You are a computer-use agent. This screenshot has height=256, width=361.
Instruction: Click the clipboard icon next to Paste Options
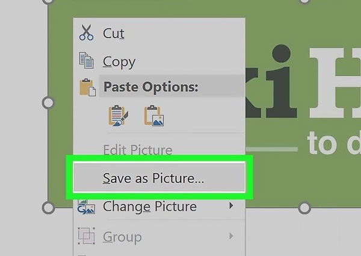pyautogui.click(x=87, y=87)
